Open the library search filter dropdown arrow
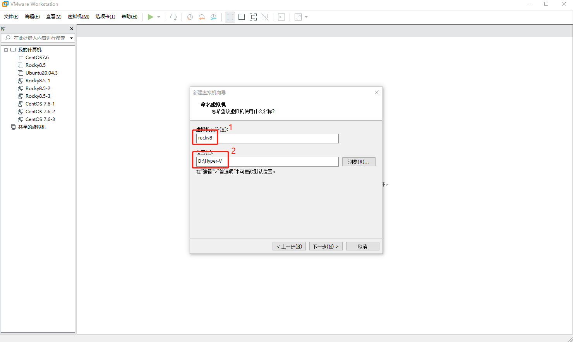Image resolution: width=573 pixels, height=342 pixels. coord(71,38)
